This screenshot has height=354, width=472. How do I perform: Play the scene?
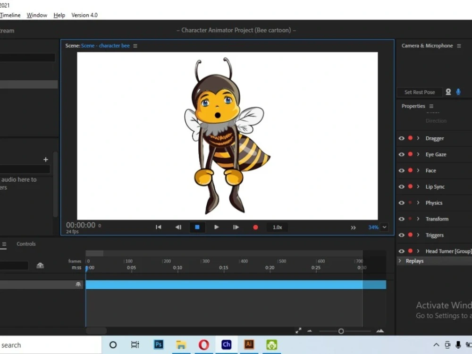pyautogui.click(x=217, y=227)
